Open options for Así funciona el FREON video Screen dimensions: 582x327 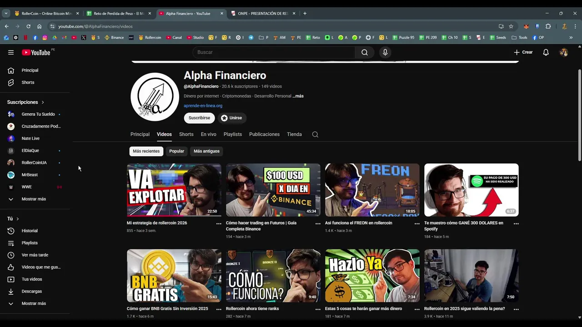417,223
